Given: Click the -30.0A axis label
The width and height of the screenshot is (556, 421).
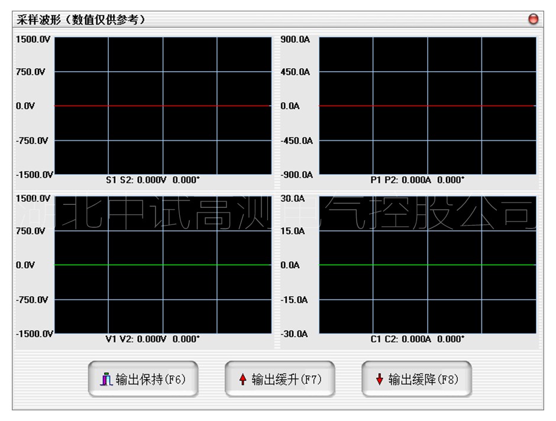Looking at the screenshot, I should (x=294, y=334).
